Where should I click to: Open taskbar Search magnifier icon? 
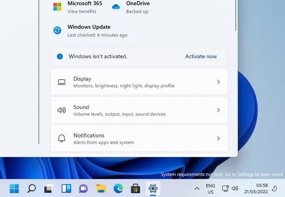31,189
